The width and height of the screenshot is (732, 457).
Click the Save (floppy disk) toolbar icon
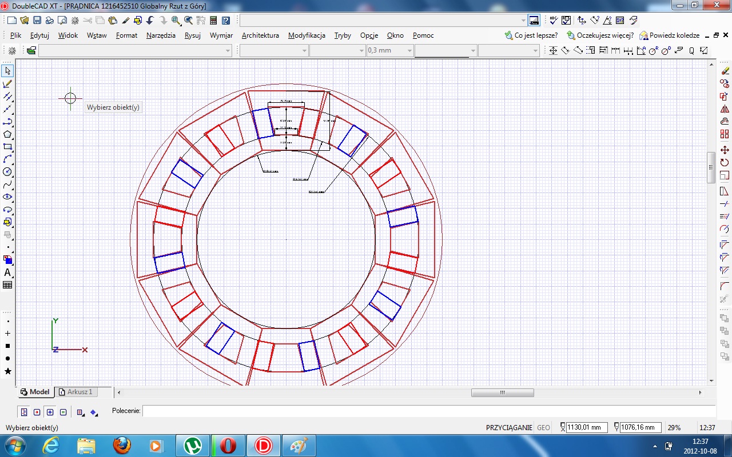[x=37, y=21]
